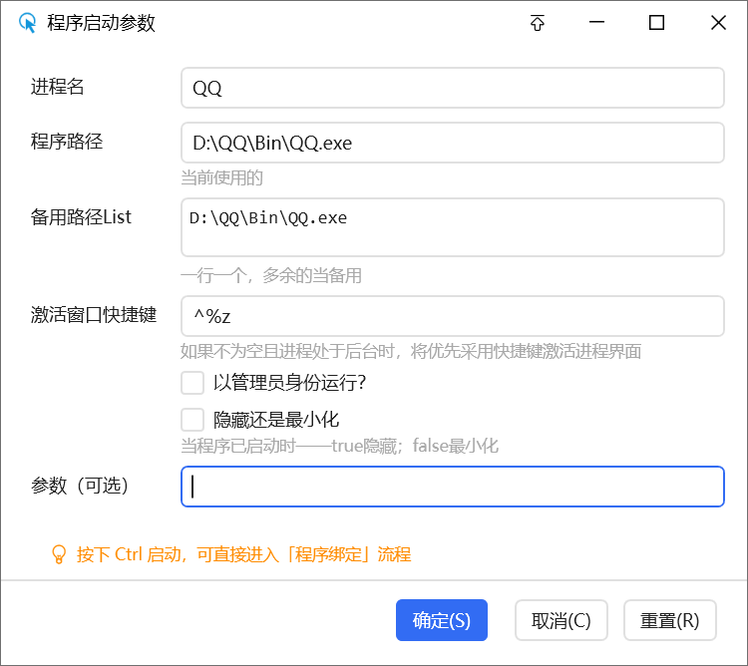Click the 一行一个，多余的当备用 hint
Image resolution: width=748 pixels, height=666 pixels.
(x=271, y=275)
